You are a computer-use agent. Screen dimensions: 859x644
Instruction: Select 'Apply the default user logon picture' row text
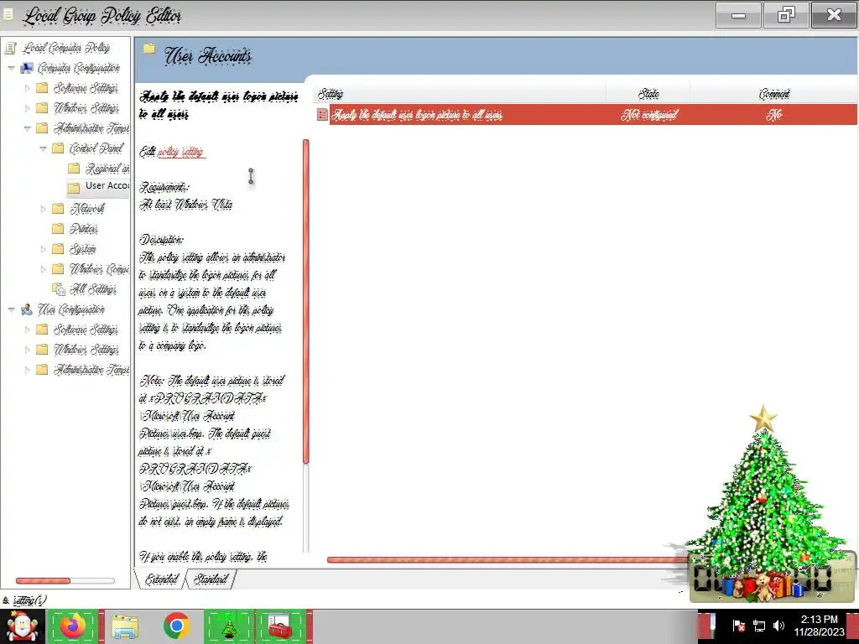coord(418,114)
